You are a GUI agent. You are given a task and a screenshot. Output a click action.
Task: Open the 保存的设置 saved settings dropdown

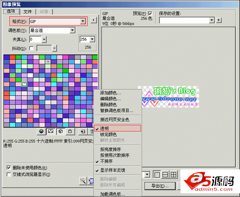click(212, 20)
